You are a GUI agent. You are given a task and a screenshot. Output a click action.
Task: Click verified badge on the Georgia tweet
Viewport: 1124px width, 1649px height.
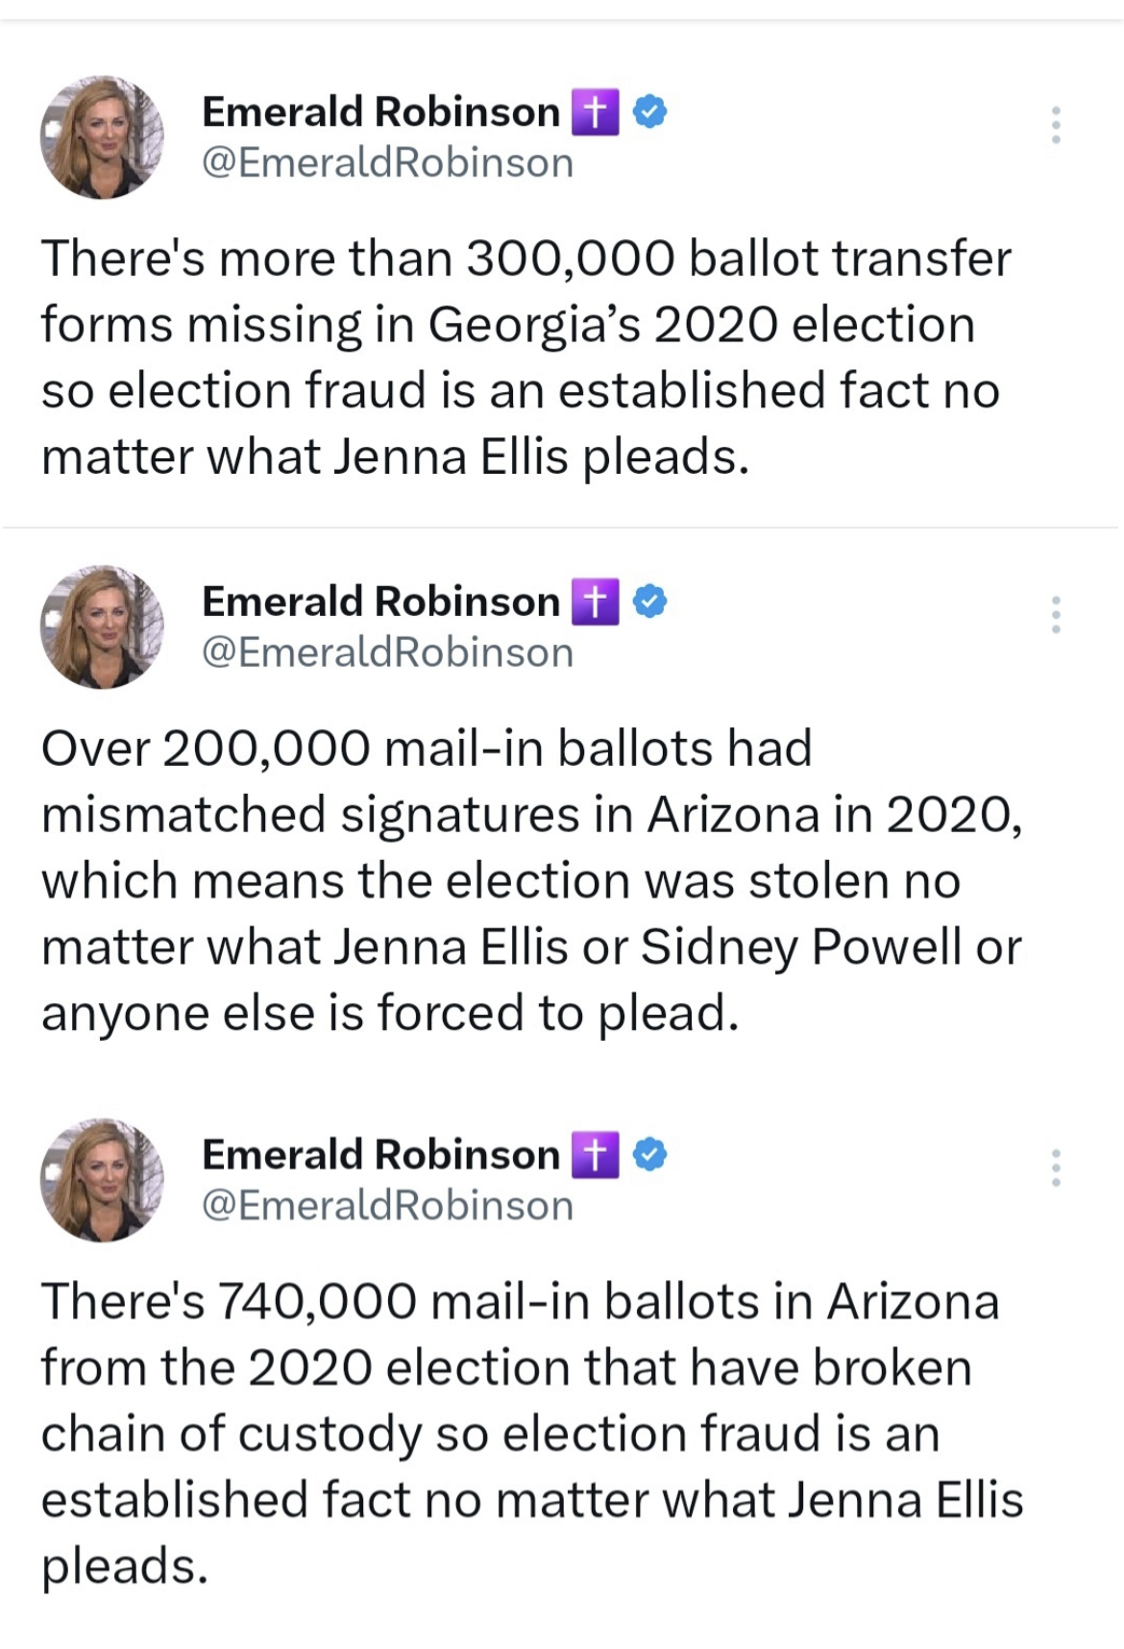click(x=650, y=111)
